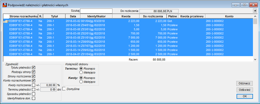Click the Do rozliczenia amount field

click(x=153, y=11)
